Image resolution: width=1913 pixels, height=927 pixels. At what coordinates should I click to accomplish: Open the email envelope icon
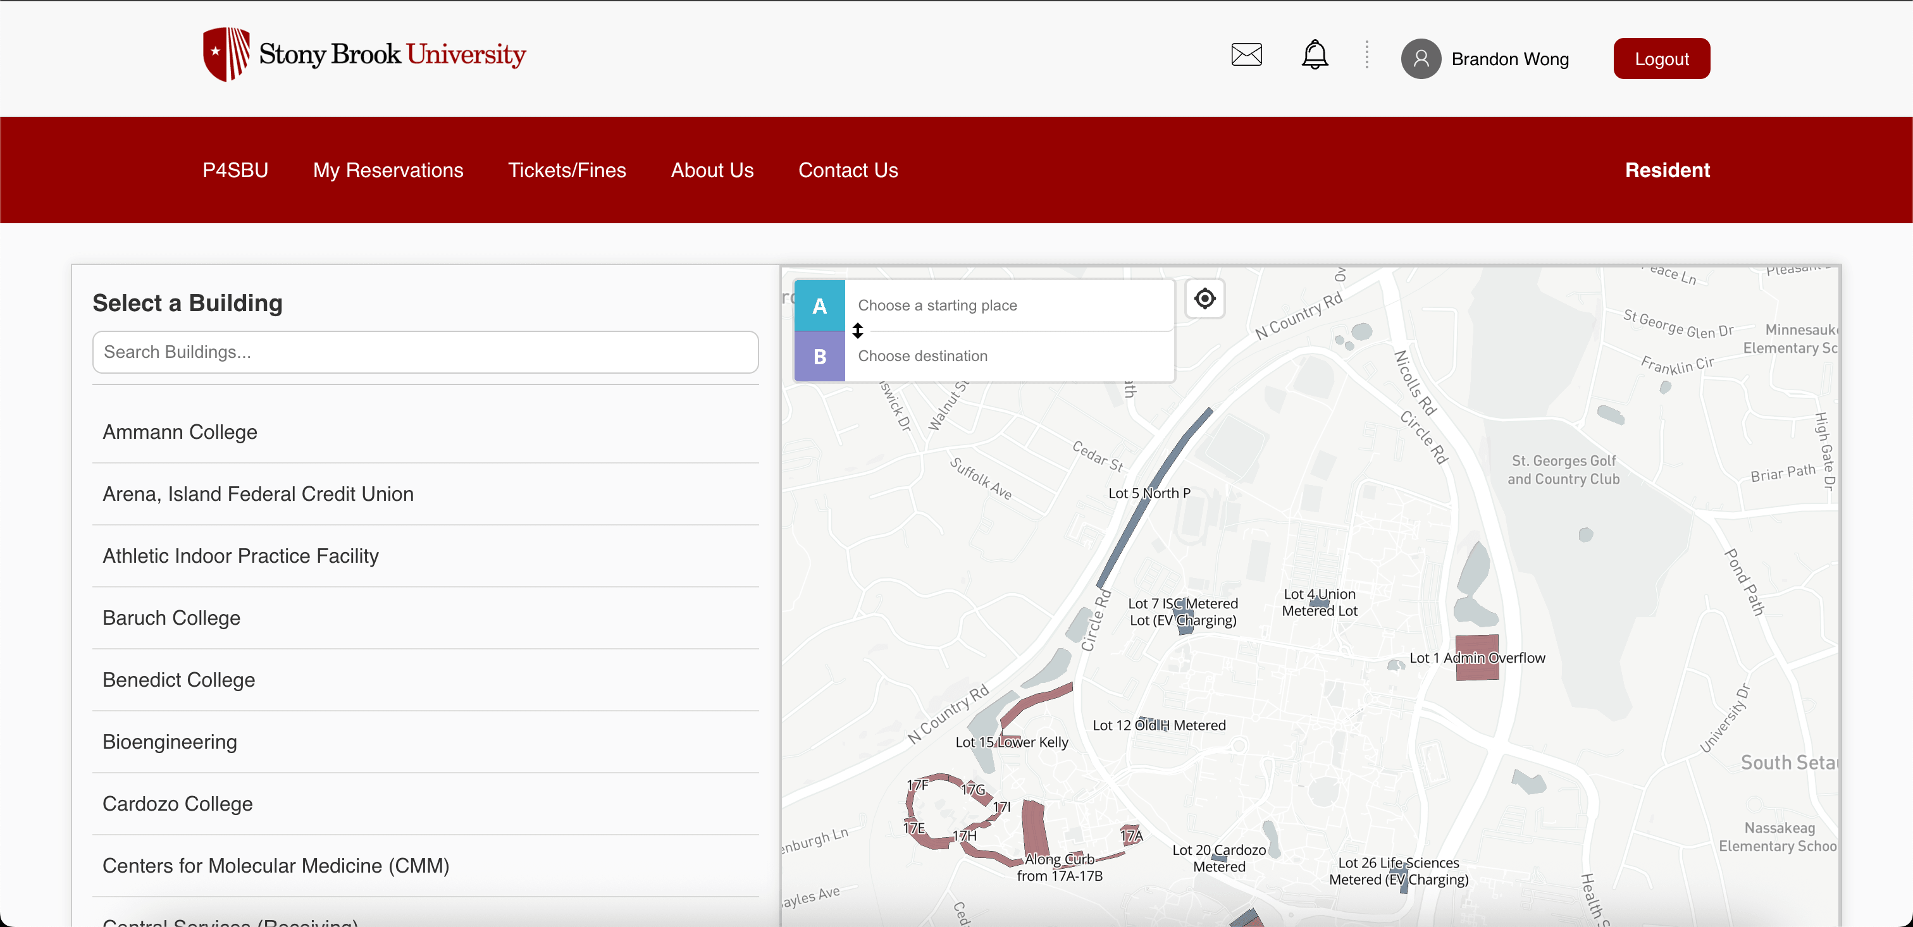coord(1246,54)
